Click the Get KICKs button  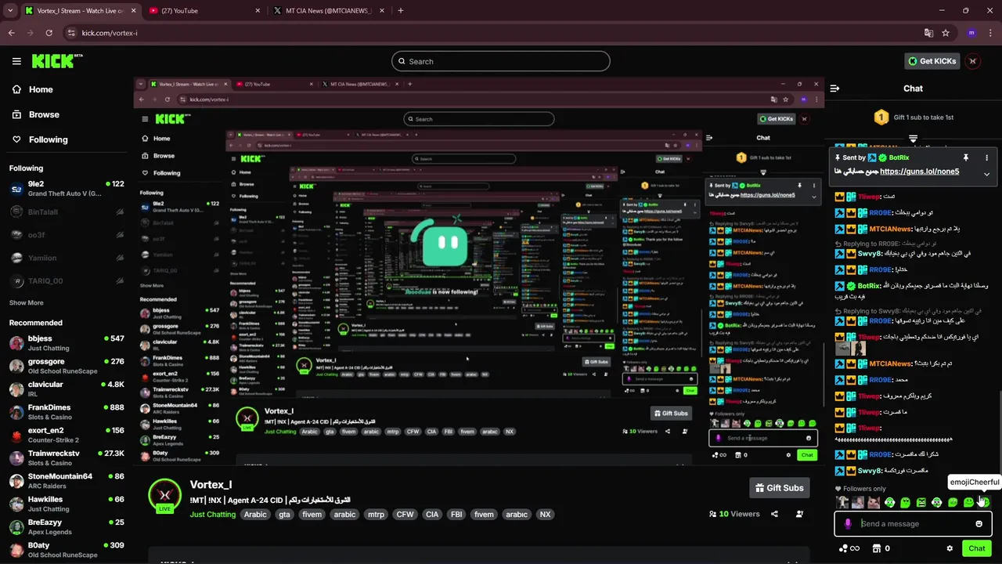[932, 61]
